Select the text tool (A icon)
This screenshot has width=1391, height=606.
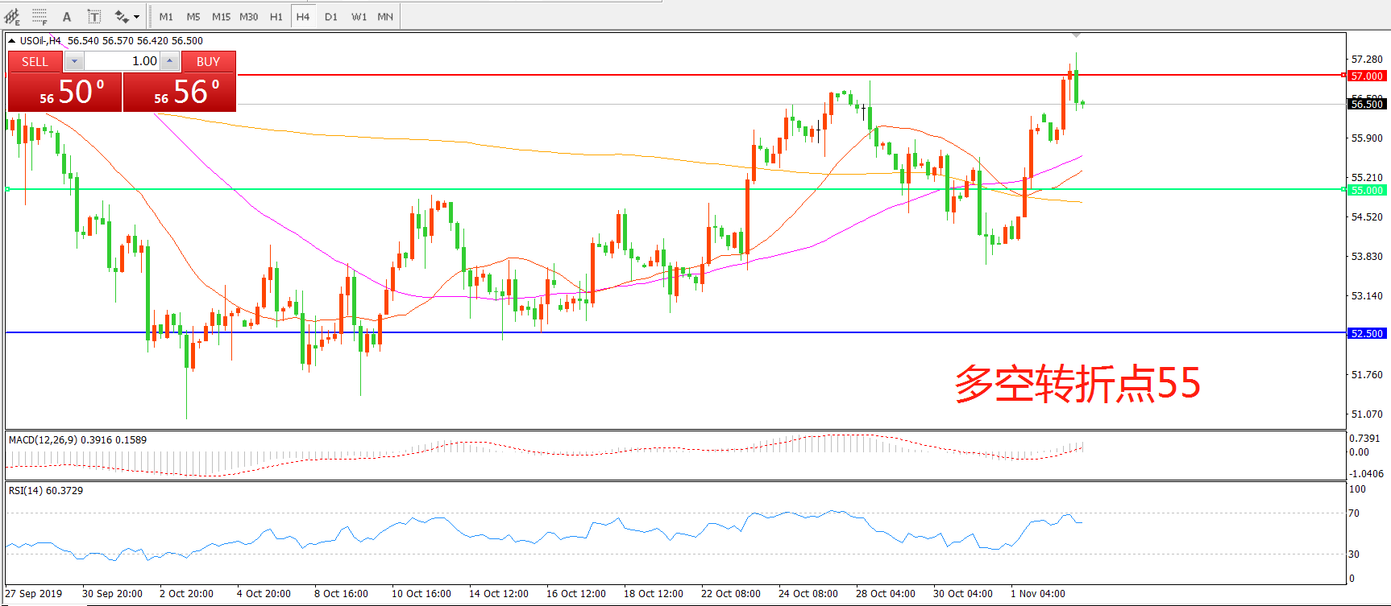point(67,16)
